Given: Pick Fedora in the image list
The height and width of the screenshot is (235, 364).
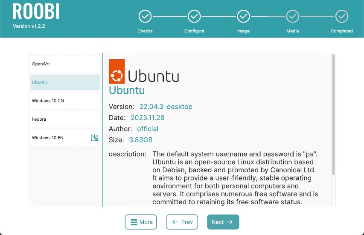Looking at the screenshot, I should [x=65, y=119].
